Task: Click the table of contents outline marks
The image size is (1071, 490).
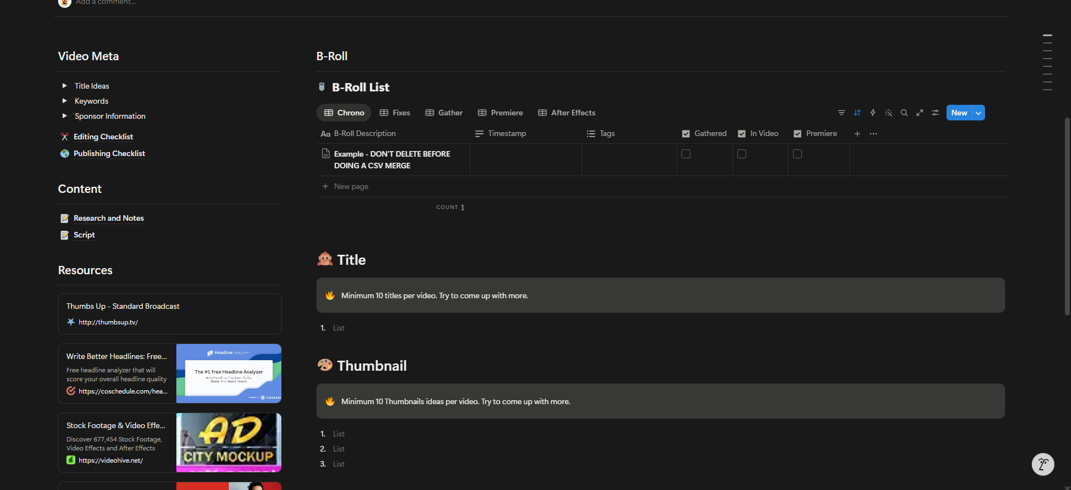Action: (1048, 62)
